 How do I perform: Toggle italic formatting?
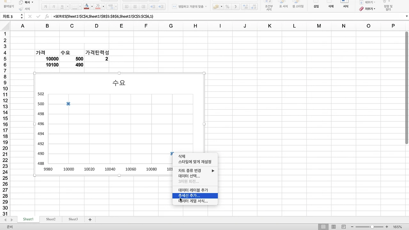pos(54,6)
